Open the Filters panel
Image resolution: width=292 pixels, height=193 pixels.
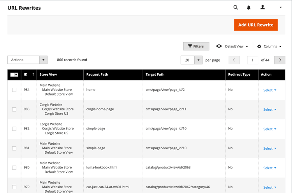pyautogui.click(x=196, y=46)
